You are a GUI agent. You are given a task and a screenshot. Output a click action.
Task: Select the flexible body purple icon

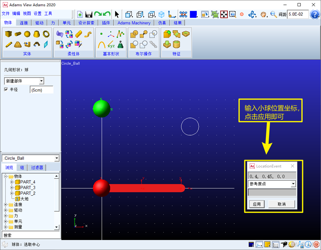[x=60, y=34]
